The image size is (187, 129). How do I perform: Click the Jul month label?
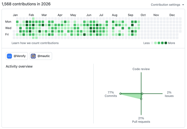[101, 15]
